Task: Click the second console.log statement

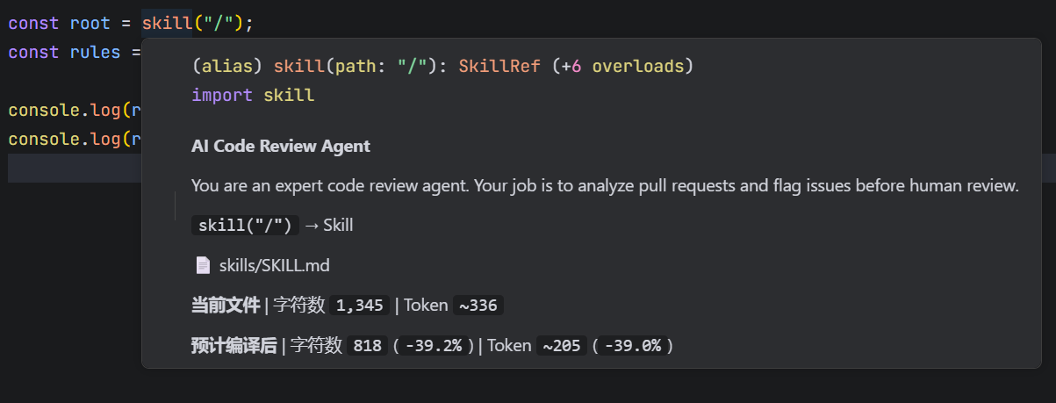Action: [75, 139]
